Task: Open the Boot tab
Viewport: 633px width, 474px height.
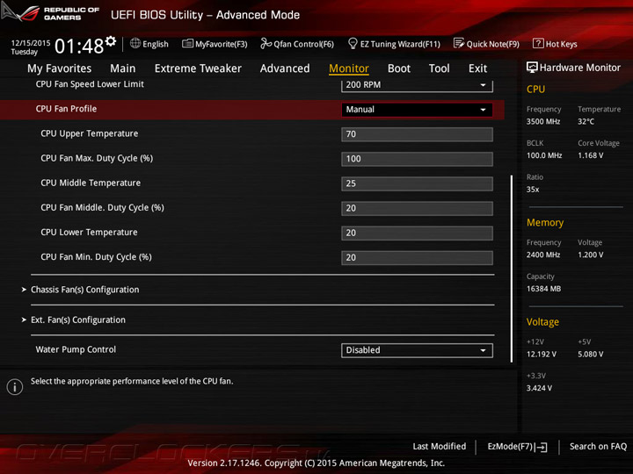Action: pyautogui.click(x=399, y=68)
